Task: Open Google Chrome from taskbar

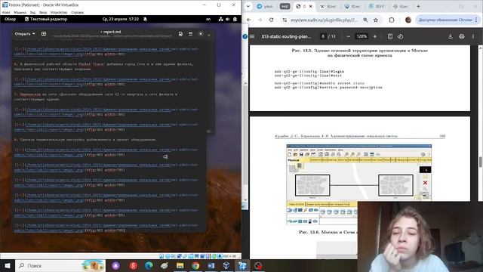Action: tap(195, 265)
